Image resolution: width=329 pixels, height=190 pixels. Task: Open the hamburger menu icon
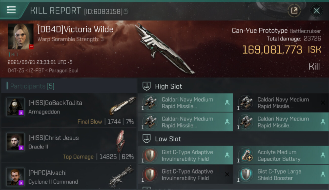point(11,10)
